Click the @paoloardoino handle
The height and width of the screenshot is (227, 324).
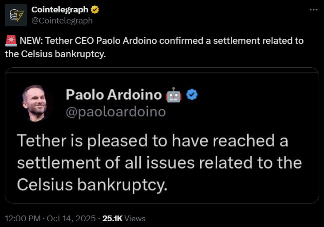pos(115,112)
